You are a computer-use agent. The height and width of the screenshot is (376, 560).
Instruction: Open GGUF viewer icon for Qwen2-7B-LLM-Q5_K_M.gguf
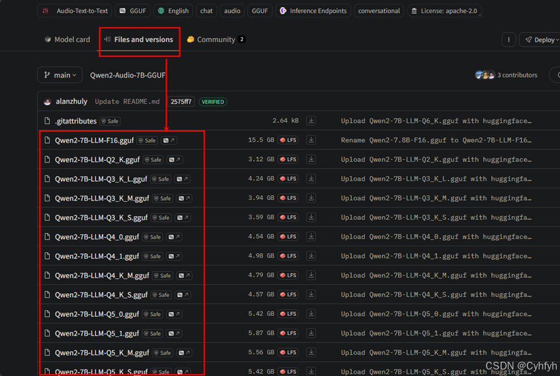[185, 353]
